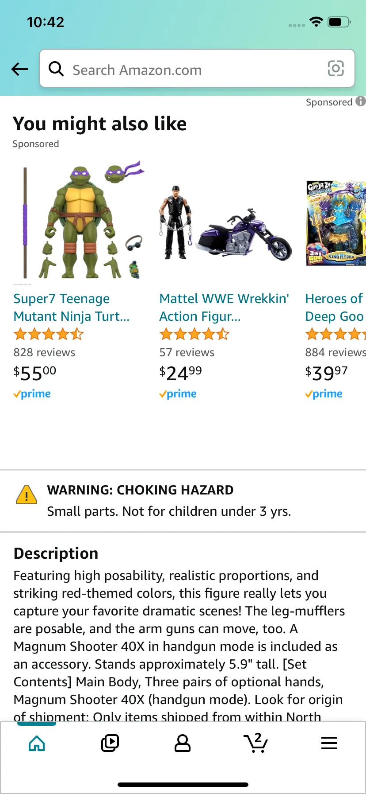This screenshot has width=366, height=794.
Task: Open Mattel WWE Wrekkin' Action Figure link
Action: [224, 307]
